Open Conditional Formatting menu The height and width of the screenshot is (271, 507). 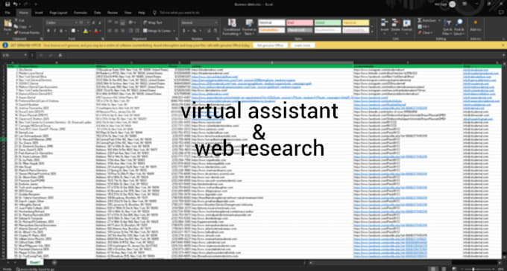click(x=232, y=27)
